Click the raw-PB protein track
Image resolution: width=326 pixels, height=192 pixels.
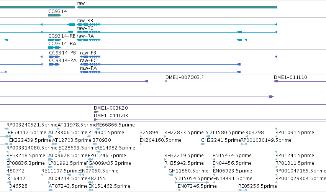point(179,57)
